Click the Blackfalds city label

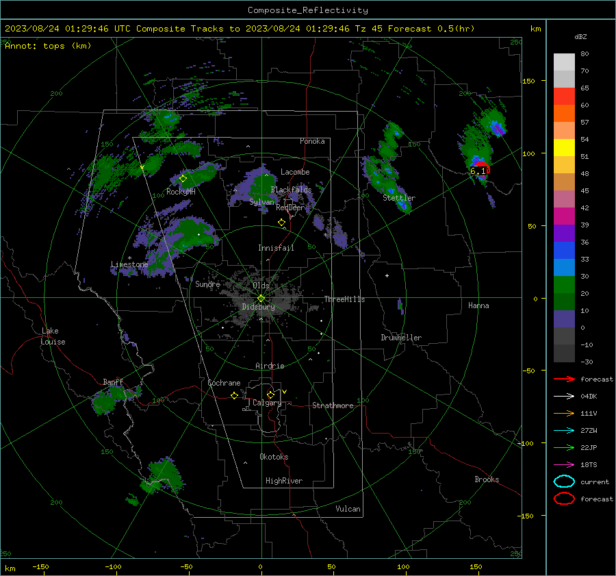click(x=291, y=190)
